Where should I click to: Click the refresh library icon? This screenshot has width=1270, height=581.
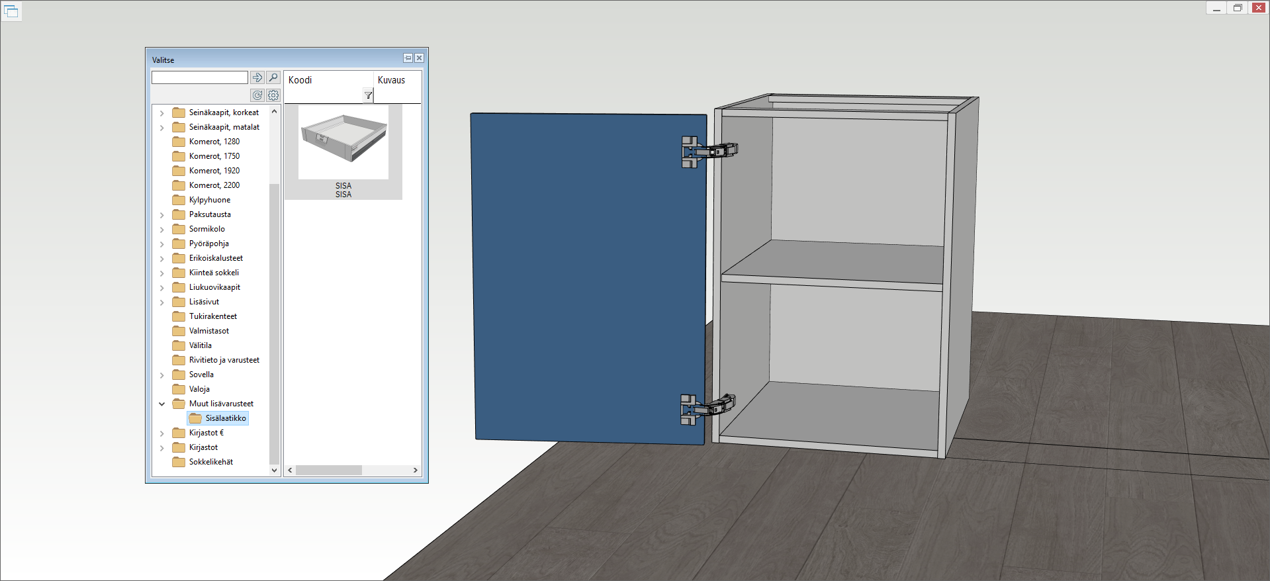[257, 95]
